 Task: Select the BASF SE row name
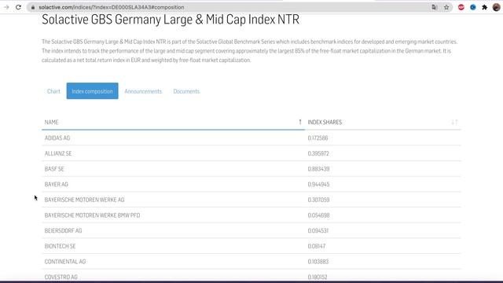tap(54, 169)
